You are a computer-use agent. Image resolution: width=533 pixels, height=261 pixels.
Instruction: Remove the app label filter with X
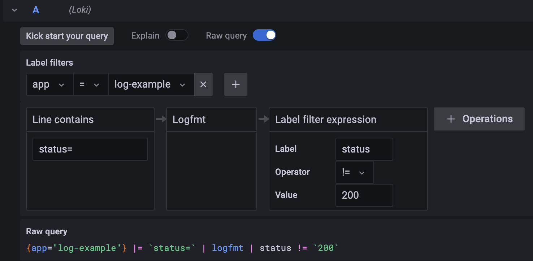[203, 84]
